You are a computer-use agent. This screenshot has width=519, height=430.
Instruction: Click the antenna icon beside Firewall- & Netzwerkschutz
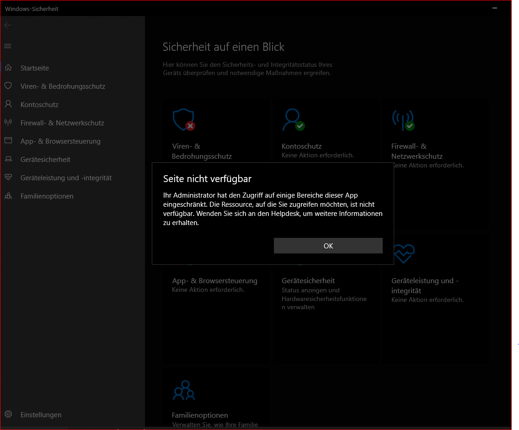(8, 122)
